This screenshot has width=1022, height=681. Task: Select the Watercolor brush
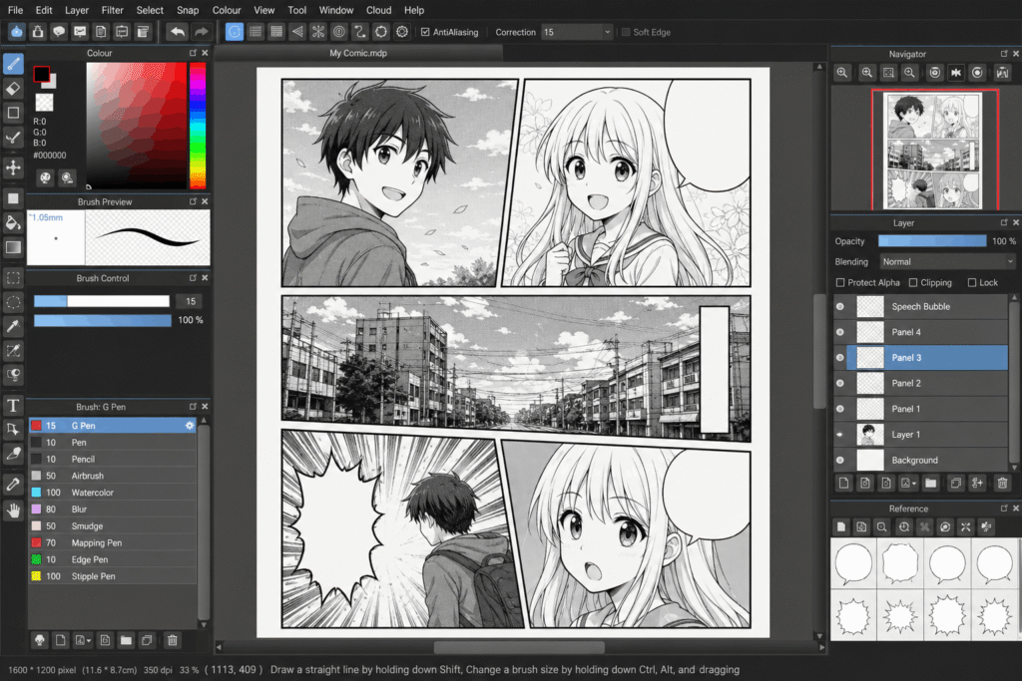tap(112, 493)
